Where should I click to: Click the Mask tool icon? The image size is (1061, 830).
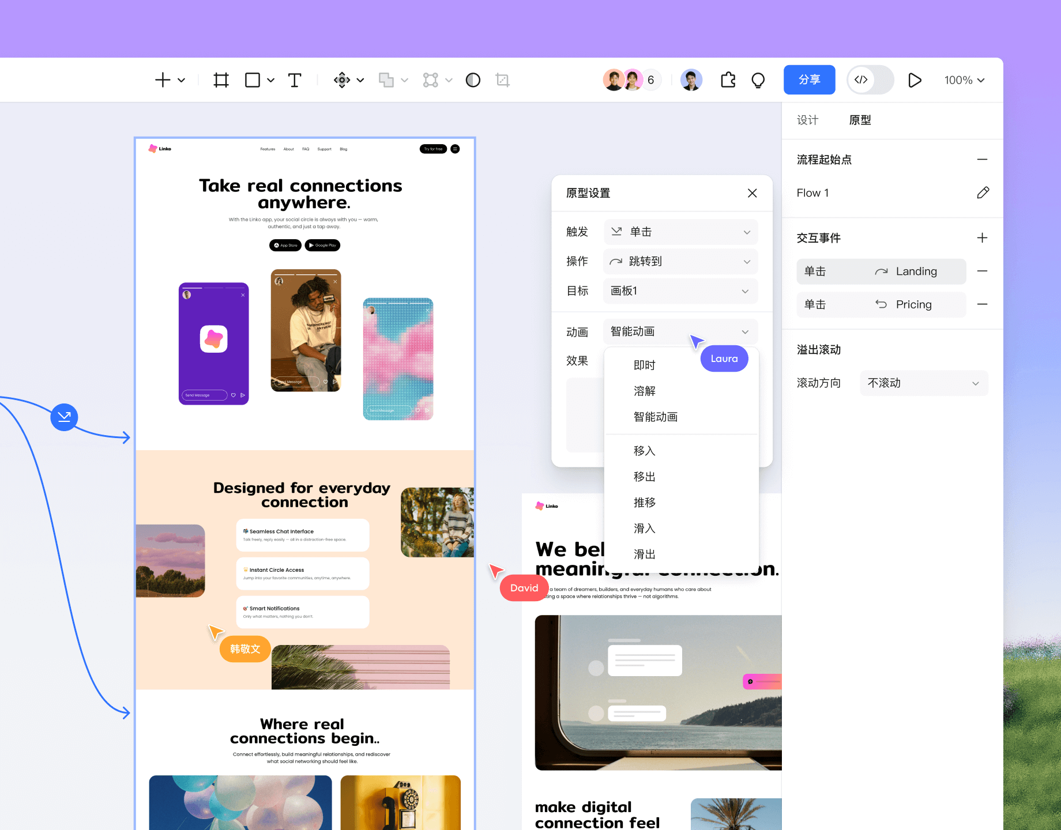click(473, 80)
